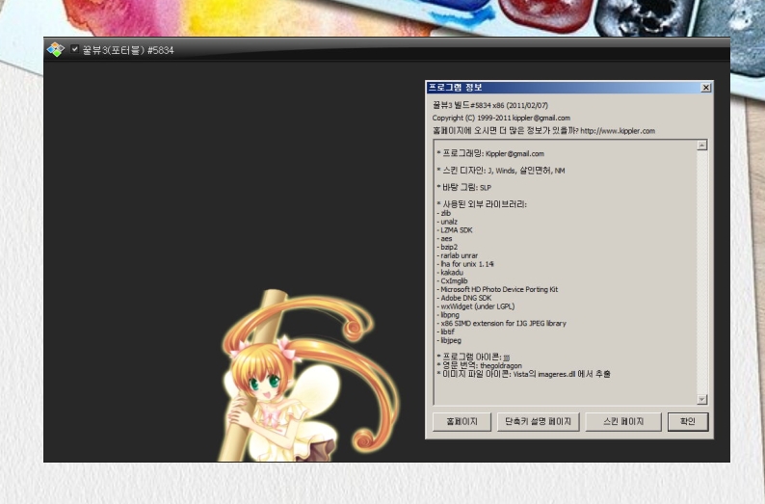Click the 프로그램 아이콘 credit line

[473, 358]
